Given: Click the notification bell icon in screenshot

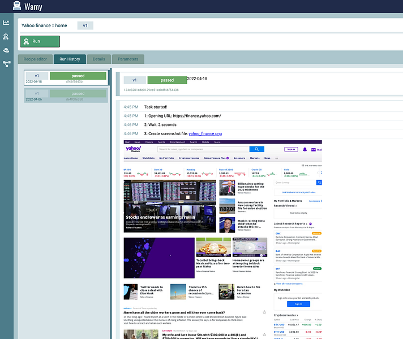Looking at the screenshot, I should point(305,149).
